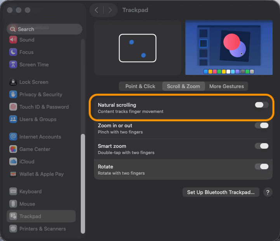The image size is (280, 241).
Task: Select the Screen Time hourglass icon
Action: [x=13, y=64]
